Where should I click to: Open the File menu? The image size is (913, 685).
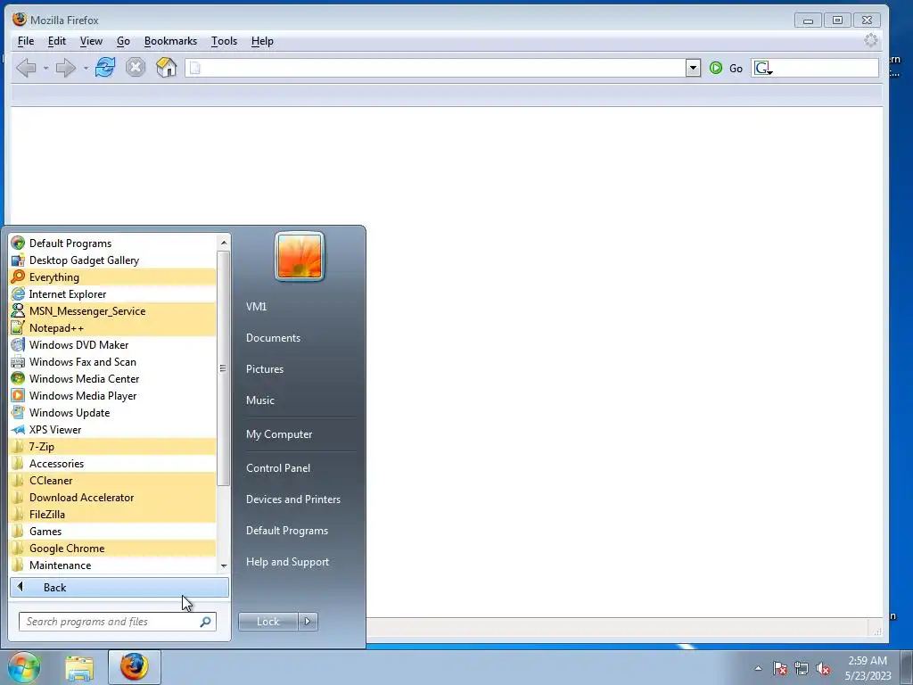click(26, 41)
